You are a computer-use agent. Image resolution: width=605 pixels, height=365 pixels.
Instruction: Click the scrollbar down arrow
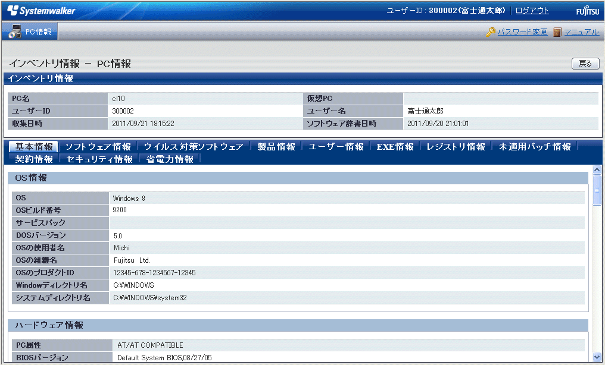(597, 357)
